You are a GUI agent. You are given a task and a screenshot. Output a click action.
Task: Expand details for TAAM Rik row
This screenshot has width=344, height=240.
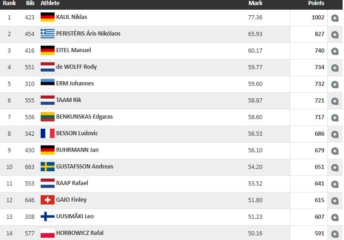(x=335, y=101)
